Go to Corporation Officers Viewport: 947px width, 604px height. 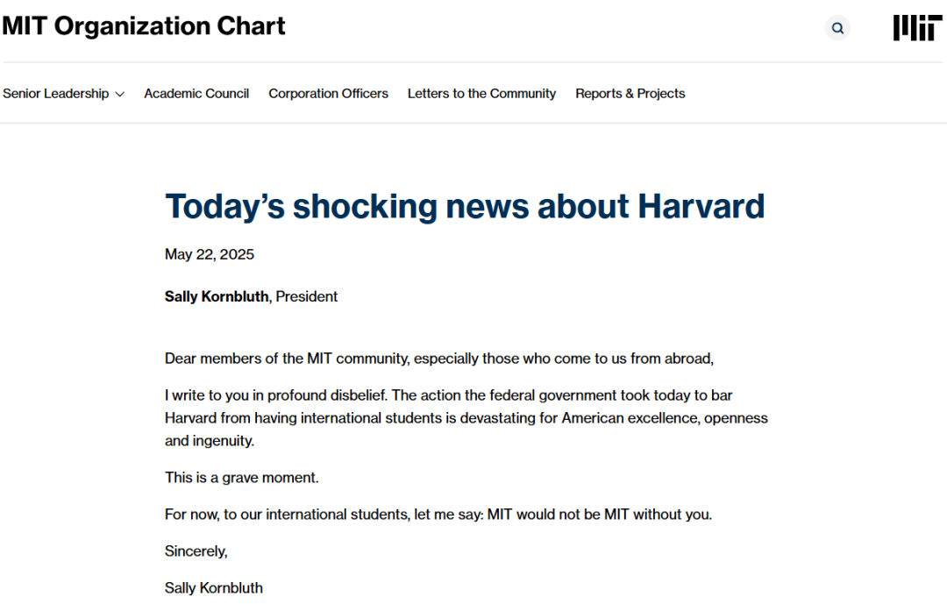tap(328, 94)
